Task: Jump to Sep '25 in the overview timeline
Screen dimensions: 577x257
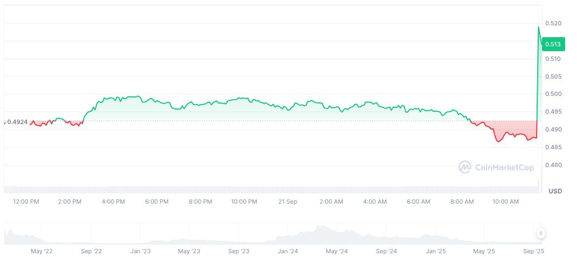Action: pos(533,251)
